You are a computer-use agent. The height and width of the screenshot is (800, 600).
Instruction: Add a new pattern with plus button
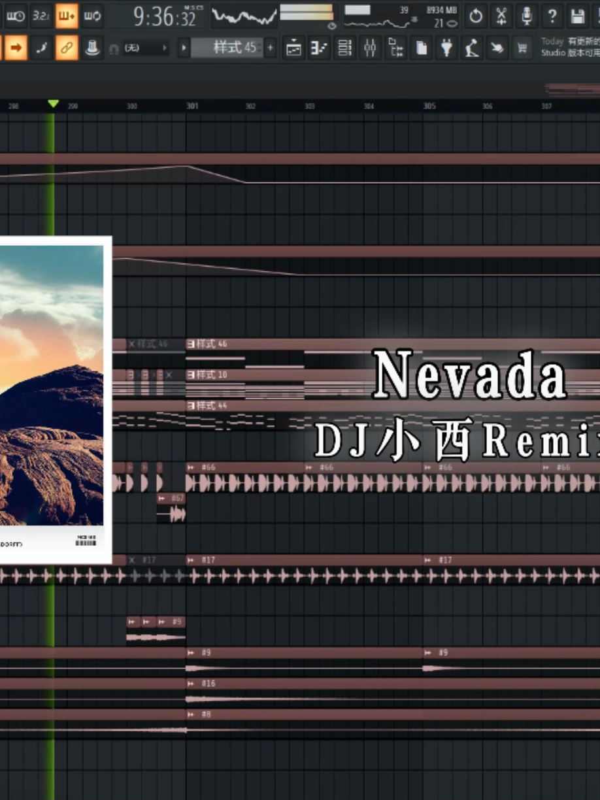[270, 48]
